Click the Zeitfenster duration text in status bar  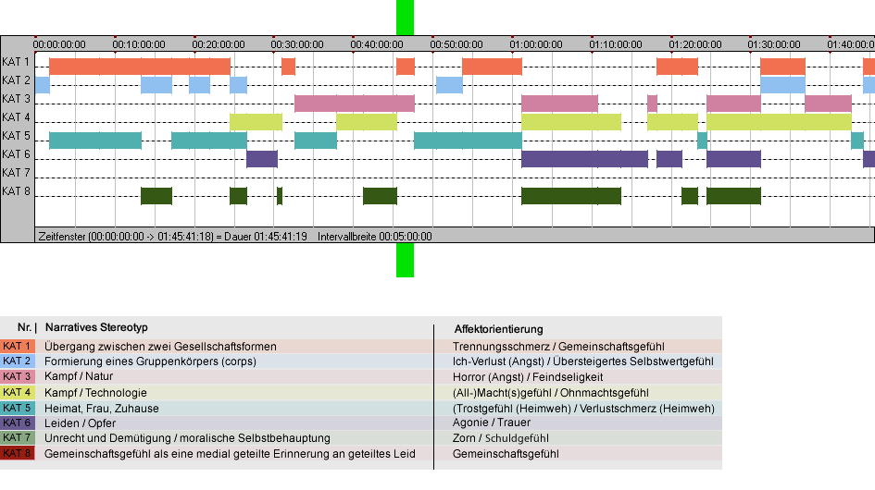tap(172, 237)
